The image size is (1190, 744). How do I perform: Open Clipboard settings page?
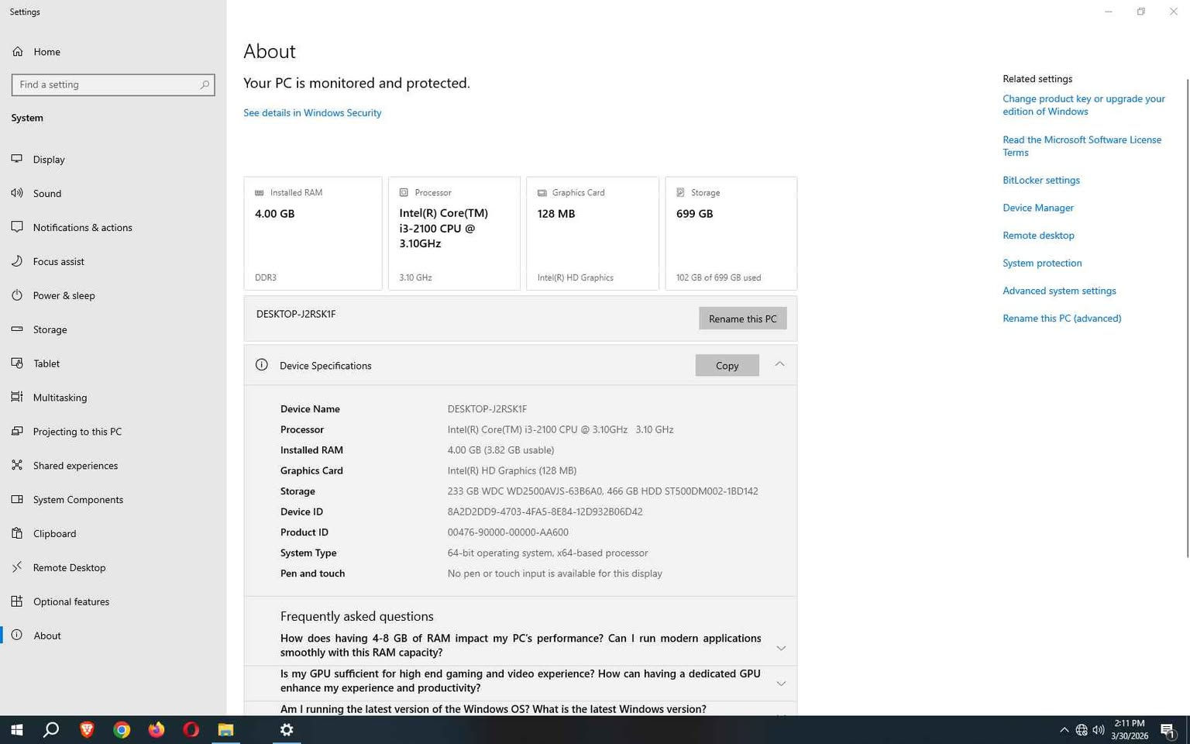[x=113, y=533]
